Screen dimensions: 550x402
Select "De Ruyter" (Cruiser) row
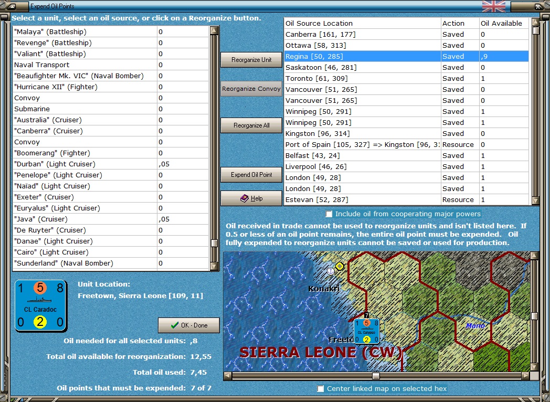(111, 230)
